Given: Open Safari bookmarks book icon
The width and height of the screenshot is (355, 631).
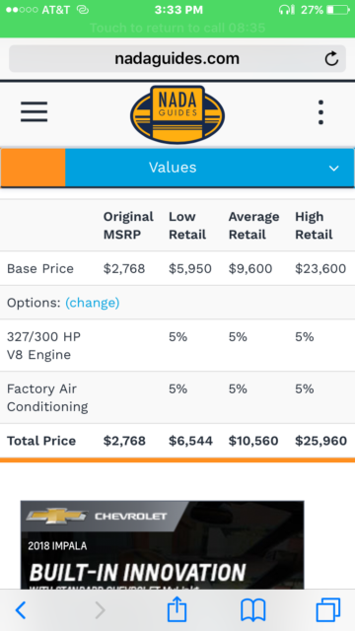Looking at the screenshot, I should coord(253,610).
